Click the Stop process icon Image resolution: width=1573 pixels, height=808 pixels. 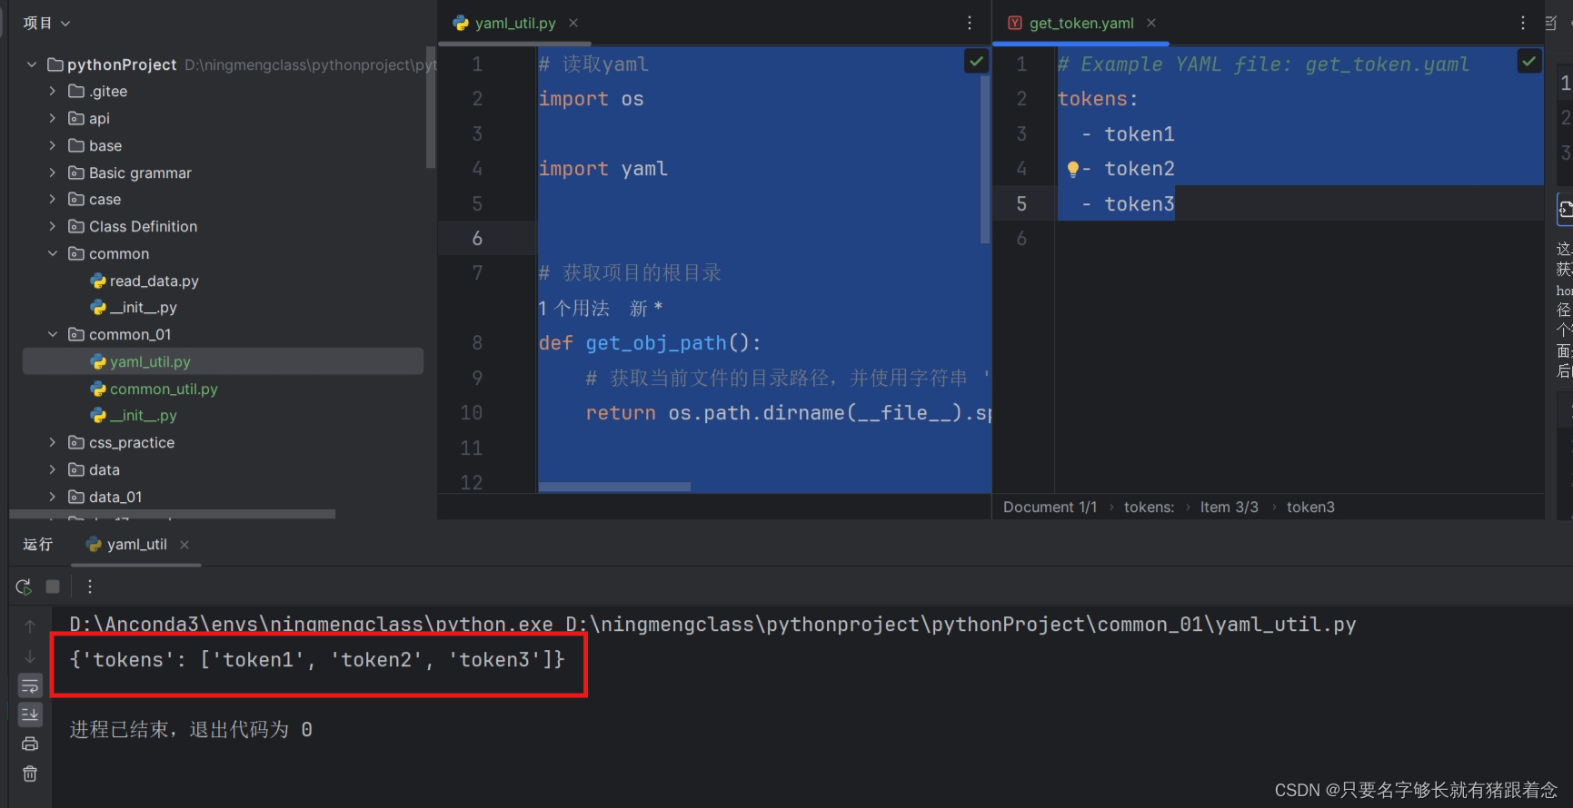click(x=53, y=586)
